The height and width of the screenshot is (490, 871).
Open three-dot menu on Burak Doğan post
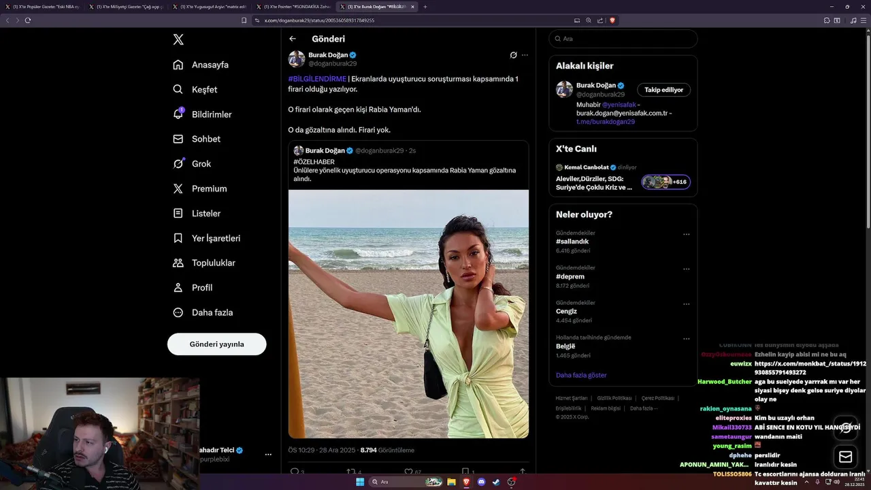[525, 55]
